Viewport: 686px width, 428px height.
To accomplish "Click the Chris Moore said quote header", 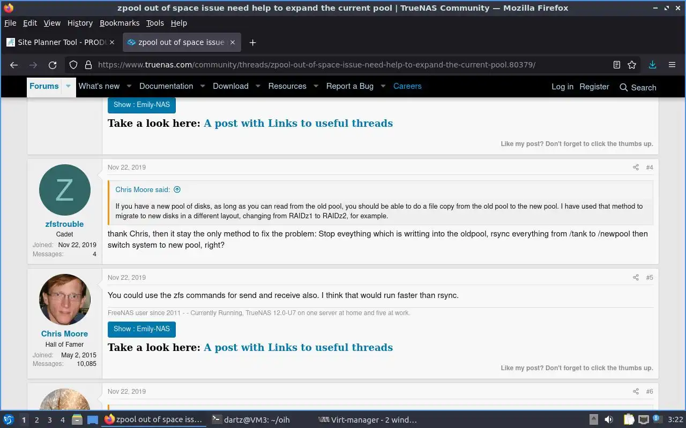I will (x=143, y=189).
